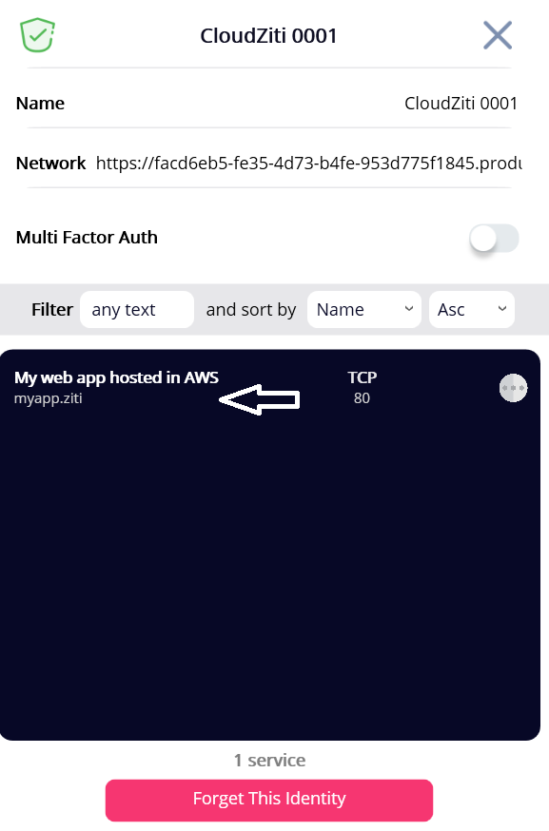Viewport: 549px width, 831px height.
Task: Open the three-dot service details button
Action: click(x=513, y=388)
